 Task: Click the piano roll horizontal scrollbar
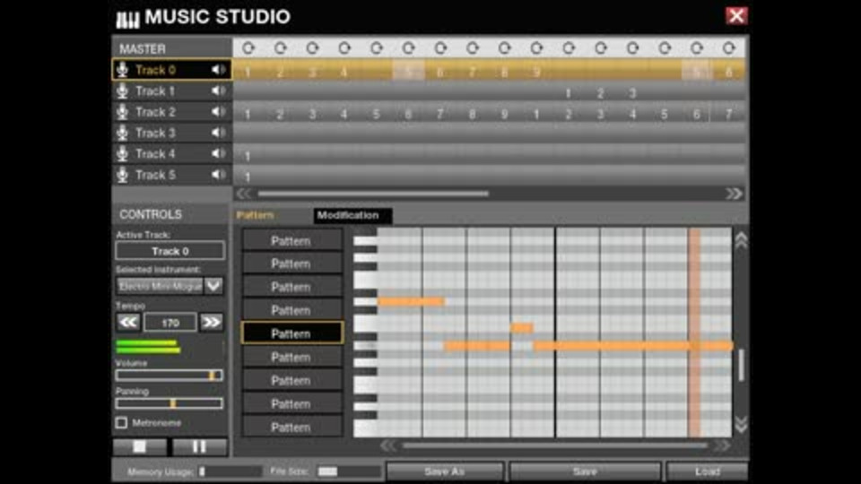pos(554,445)
